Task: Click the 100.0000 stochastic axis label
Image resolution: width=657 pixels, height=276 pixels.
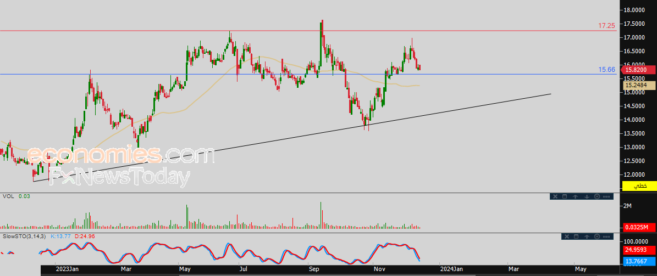Action: 637,242
